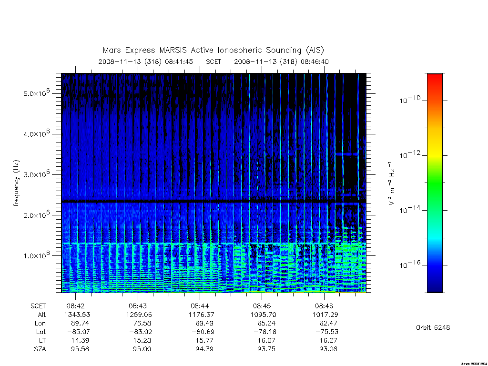Click the frequency (Hz) axis label
Image resolution: width=488 pixels, height=366 pixels.
coord(16,183)
